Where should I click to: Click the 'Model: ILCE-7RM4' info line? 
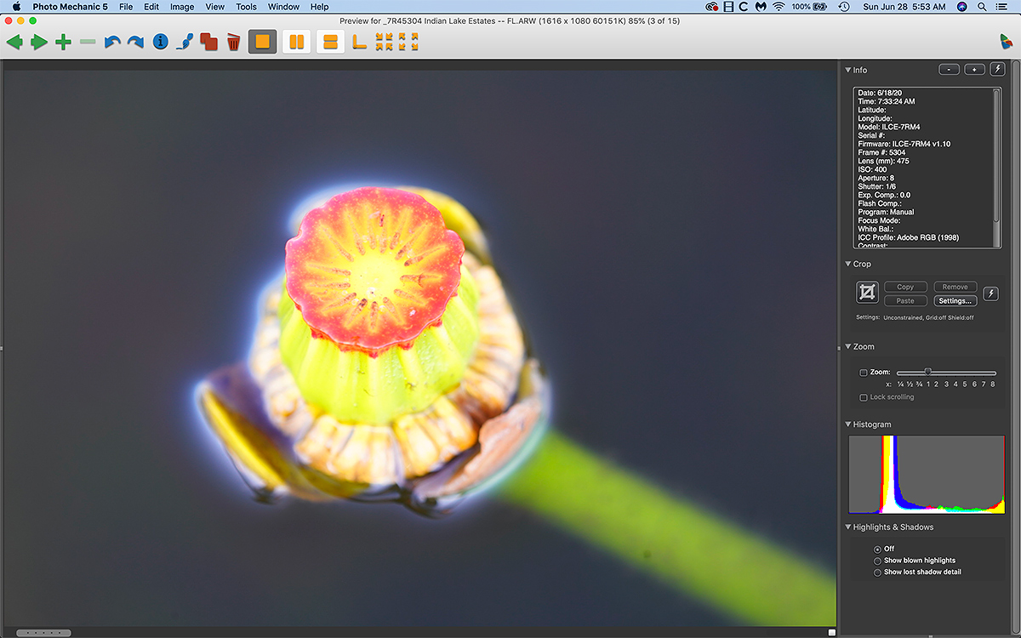point(888,127)
